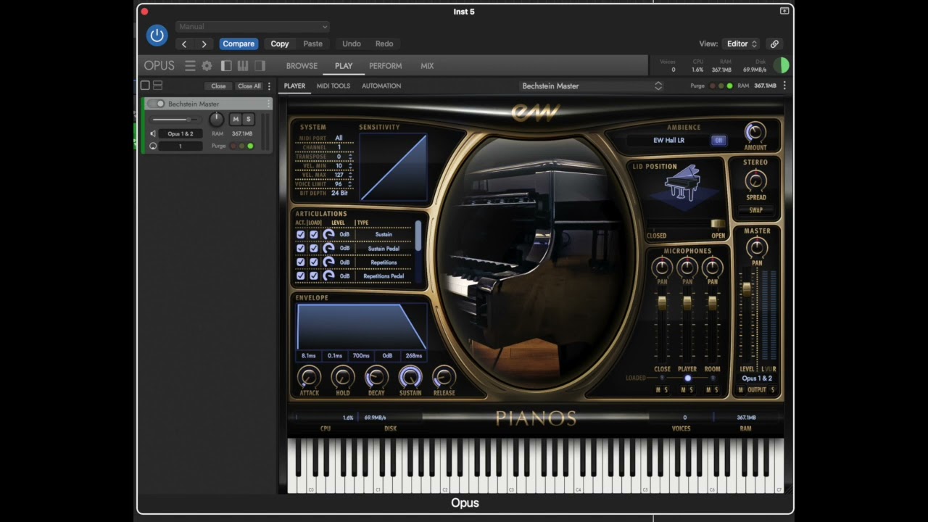Viewport: 928px width, 522px height.
Task: Toggle Sustain Pedal active checkbox
Action: [x=301, y=248]
